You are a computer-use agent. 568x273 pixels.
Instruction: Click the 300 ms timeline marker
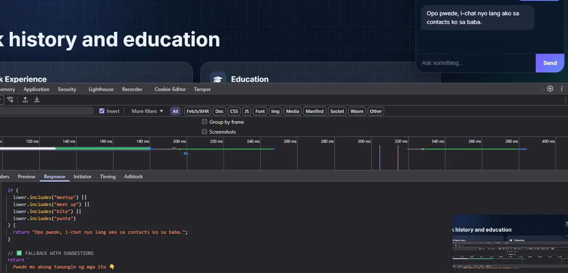pos(364,141)
